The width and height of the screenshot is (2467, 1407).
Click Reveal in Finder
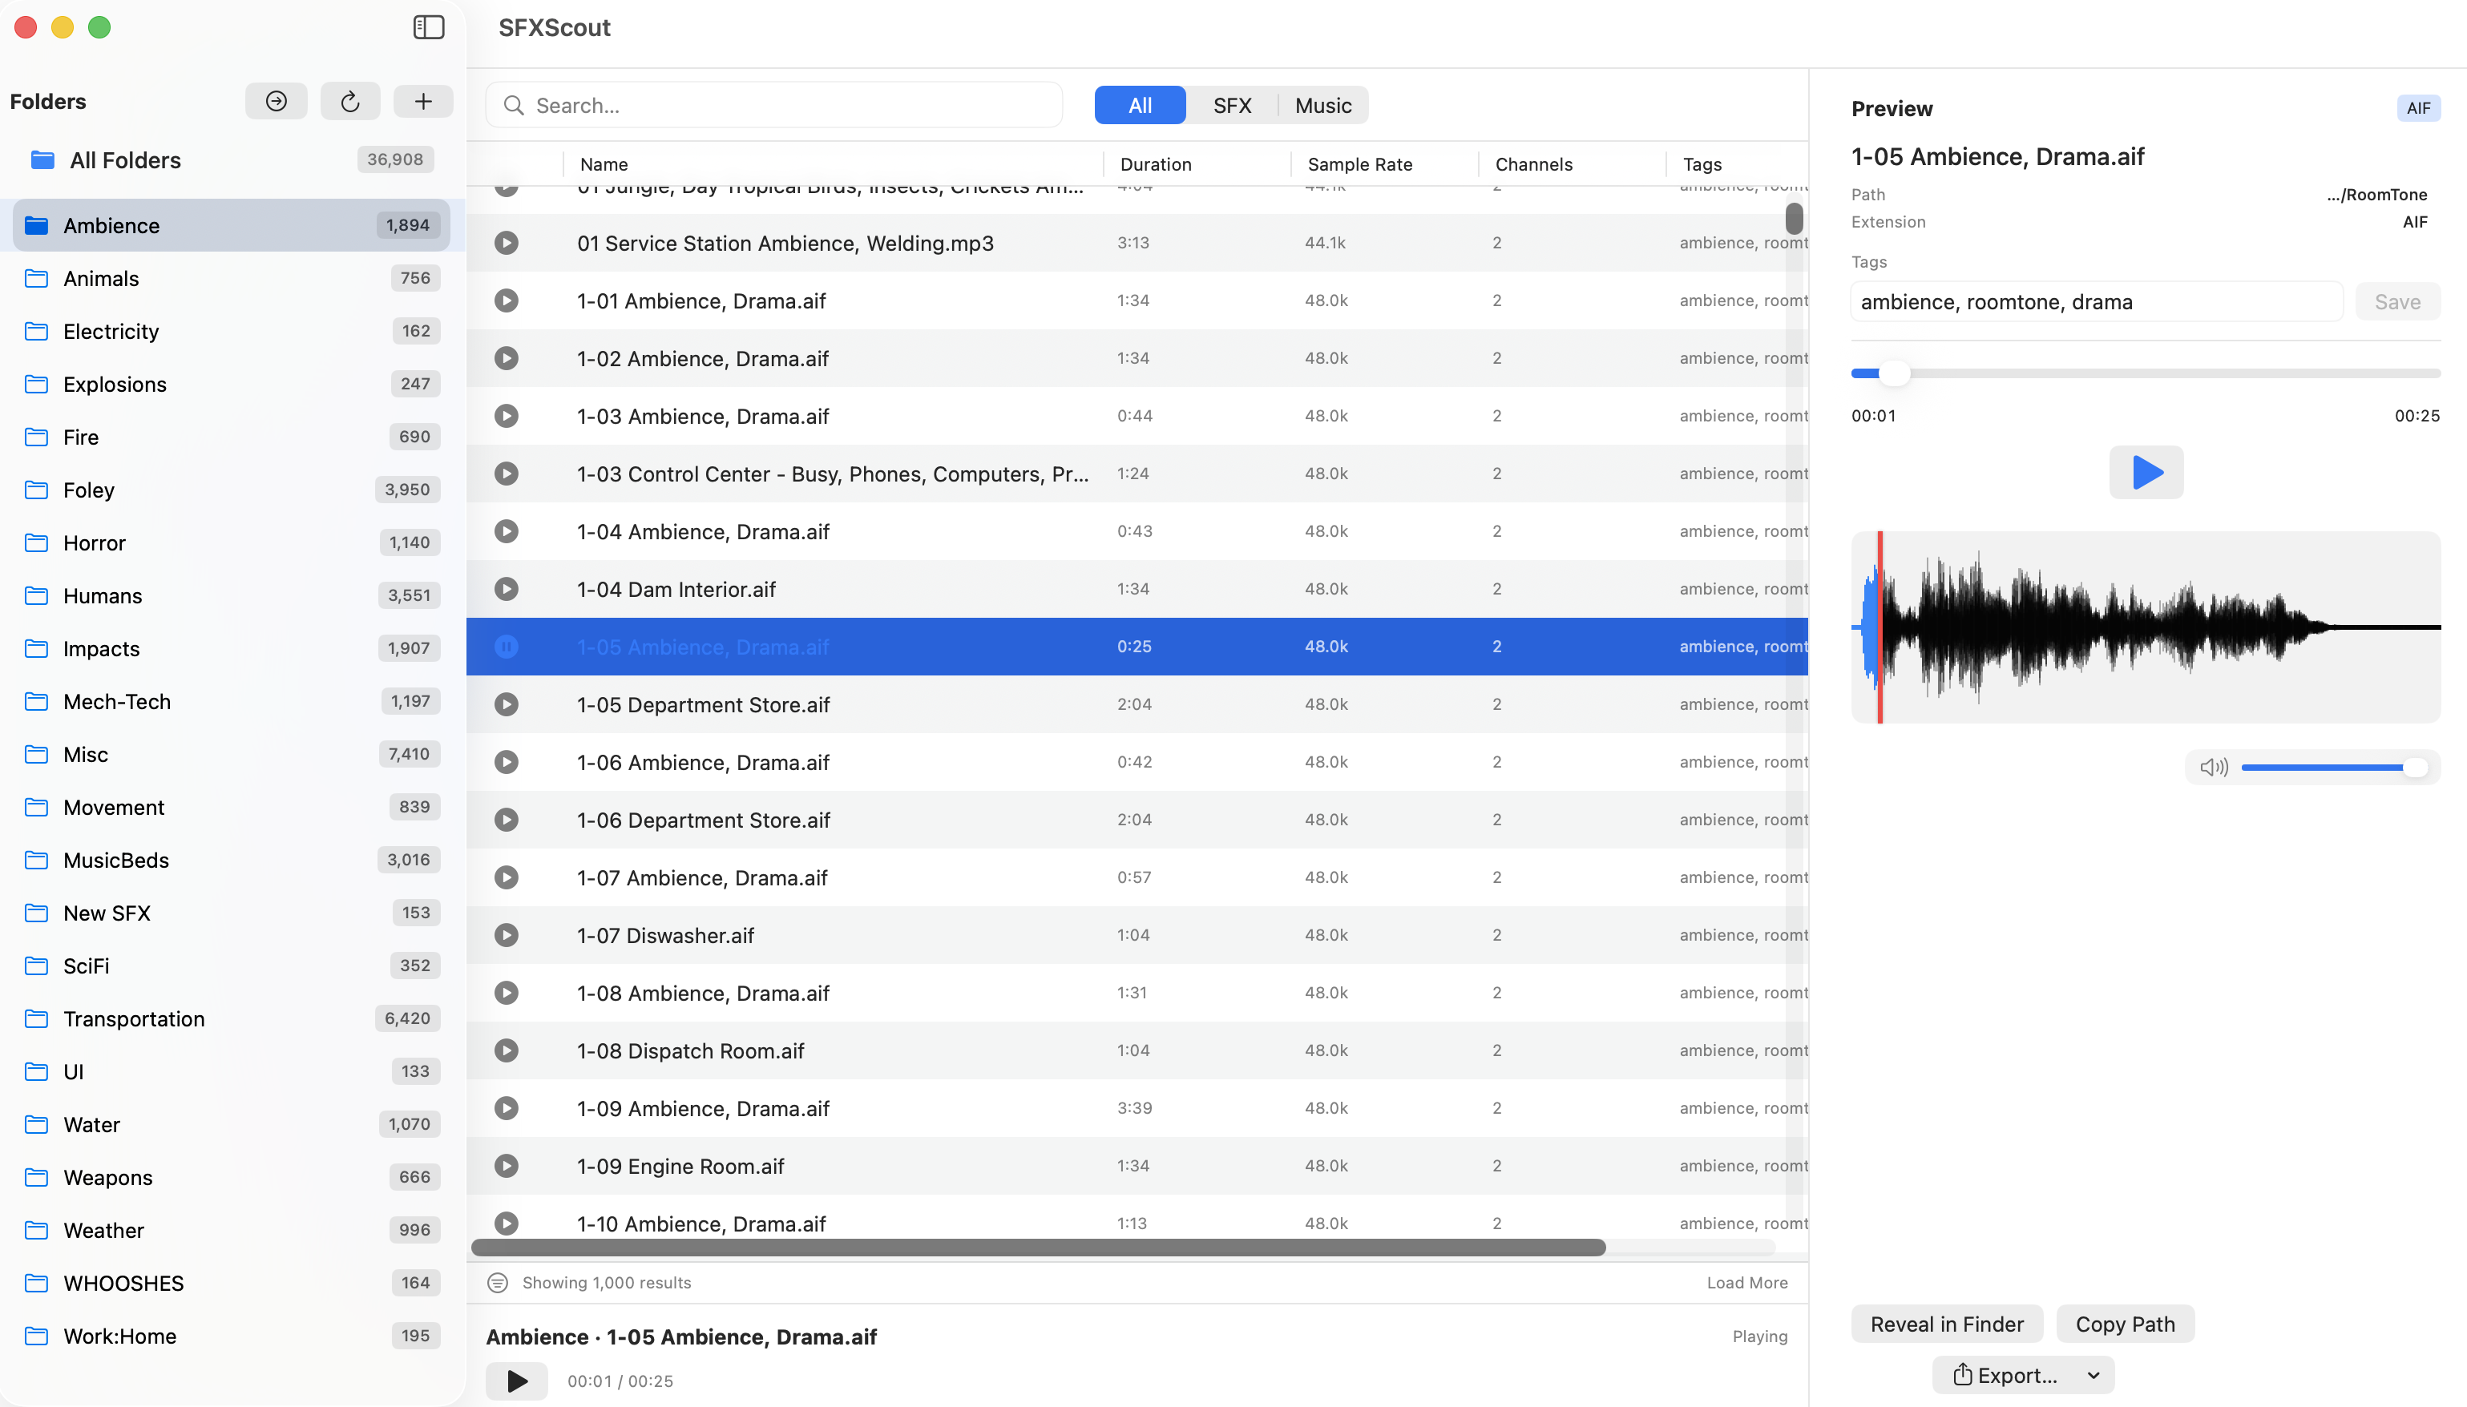[x=1947, y=1323]
